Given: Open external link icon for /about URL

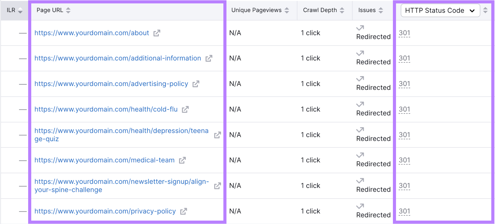Looking at the screenshot, I should pos(157,33).
